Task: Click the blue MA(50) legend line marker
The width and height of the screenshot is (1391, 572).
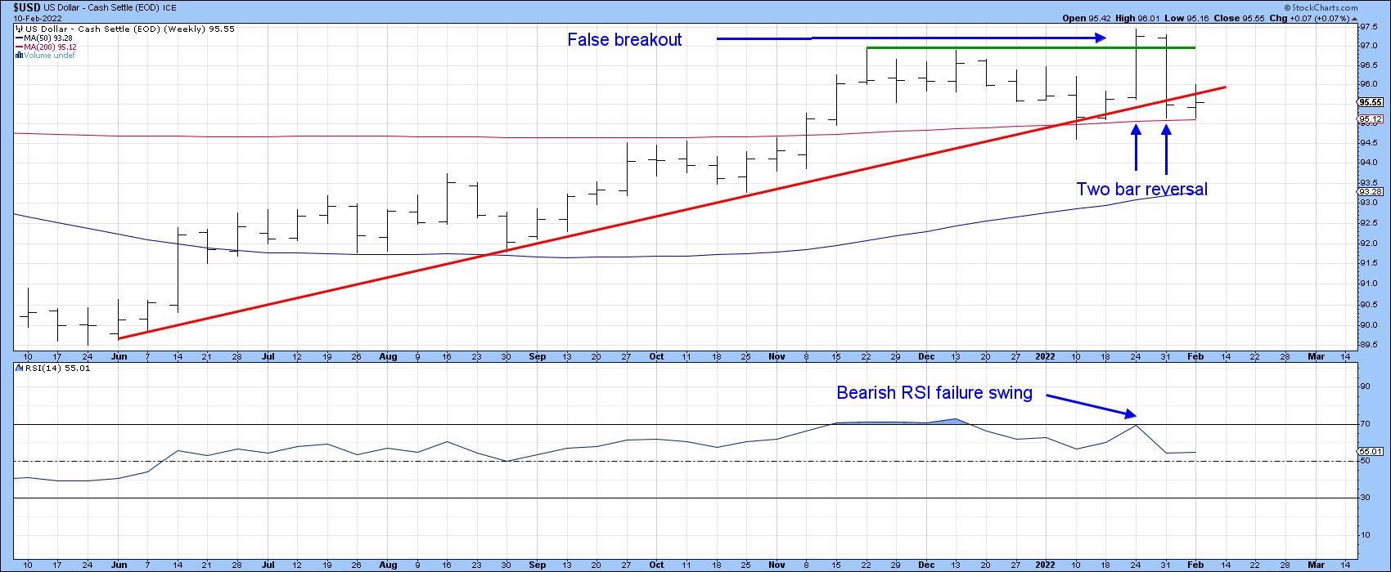Action: pos(20,38)
